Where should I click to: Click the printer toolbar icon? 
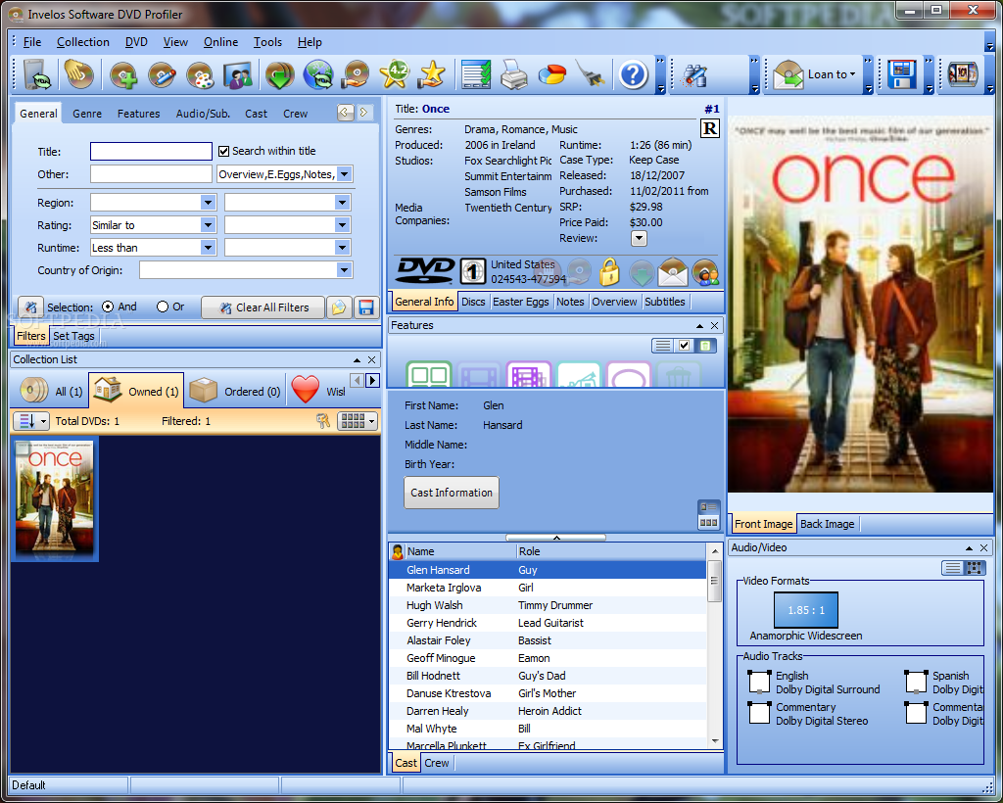click(x=513, y=74)
